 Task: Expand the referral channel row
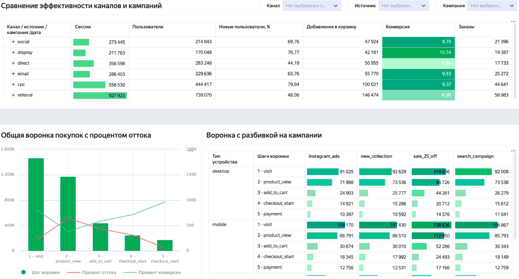click(x=13, y=95)
